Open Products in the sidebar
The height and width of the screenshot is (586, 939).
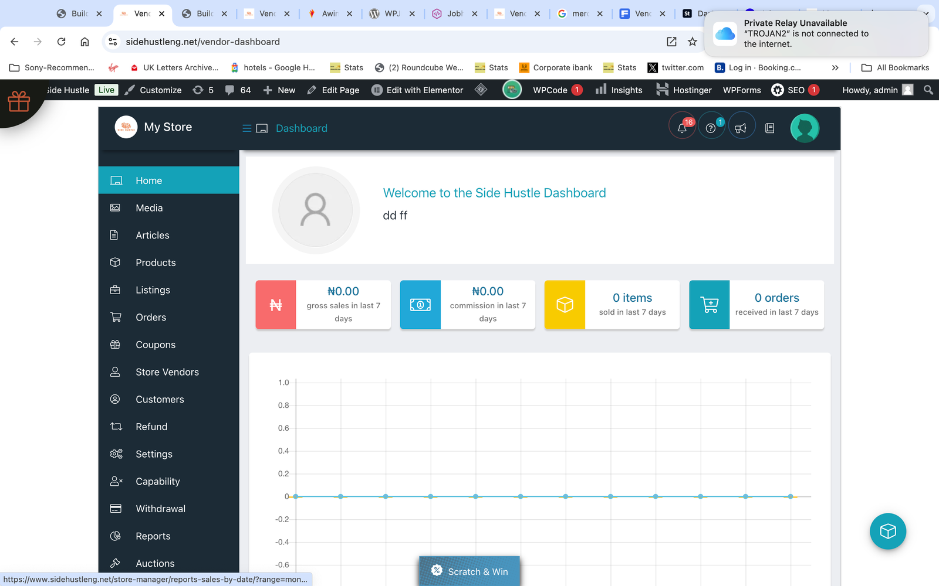(x=156, y=263)
